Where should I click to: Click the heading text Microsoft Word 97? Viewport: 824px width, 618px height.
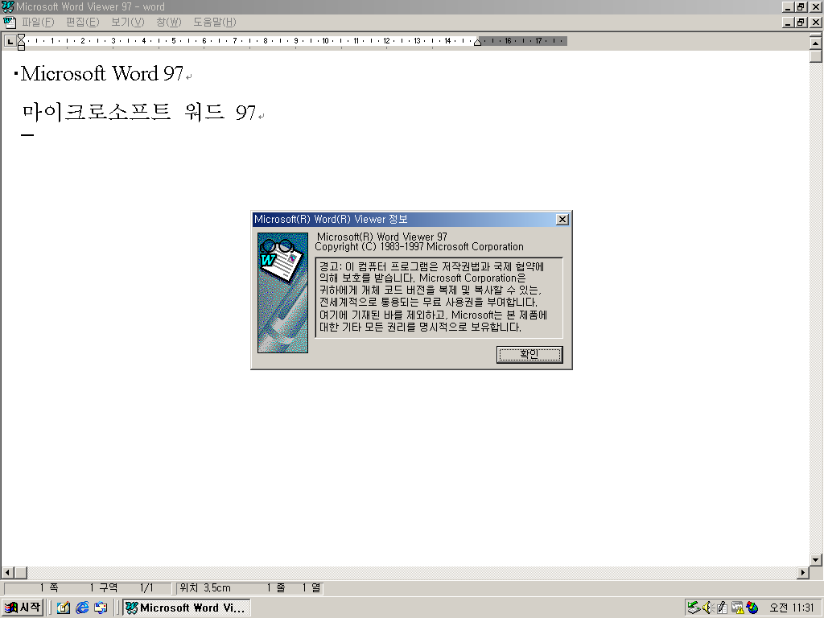(102, 73)
